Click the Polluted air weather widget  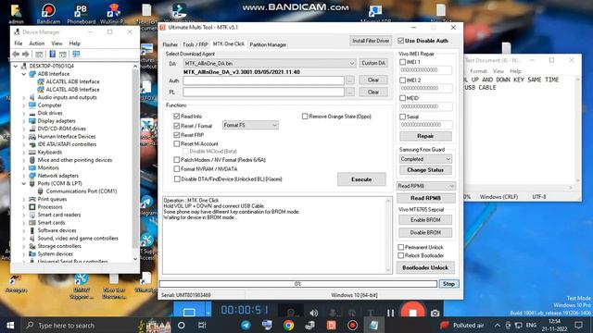coord(461,325)
